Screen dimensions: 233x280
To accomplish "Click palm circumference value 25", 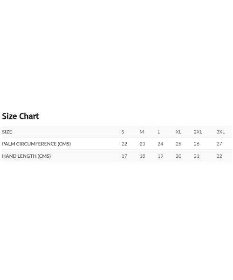I will [178, 144].
